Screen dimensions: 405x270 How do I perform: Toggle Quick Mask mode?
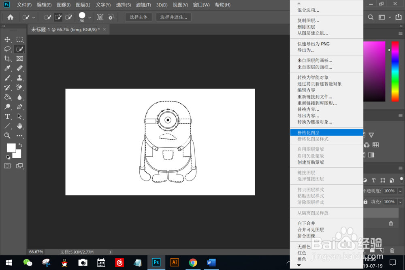click(x=7, y=166)
